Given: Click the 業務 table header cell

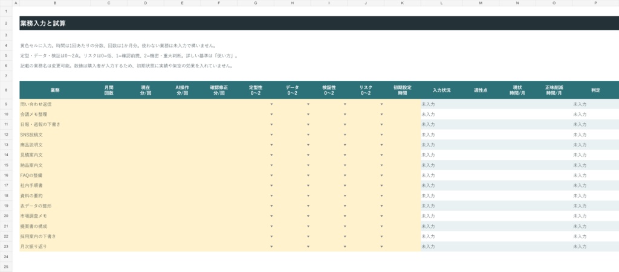Looking at the screenshot, I should (x=55, y=90).
